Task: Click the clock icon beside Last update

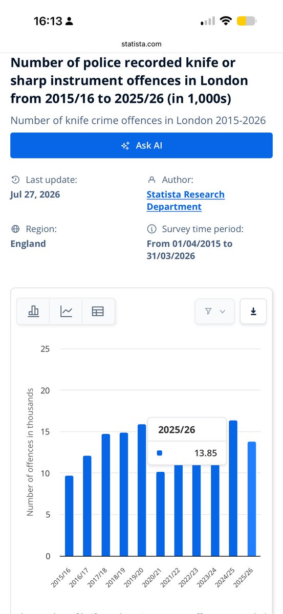Action: pyautogui.click(x=15, y=180)
